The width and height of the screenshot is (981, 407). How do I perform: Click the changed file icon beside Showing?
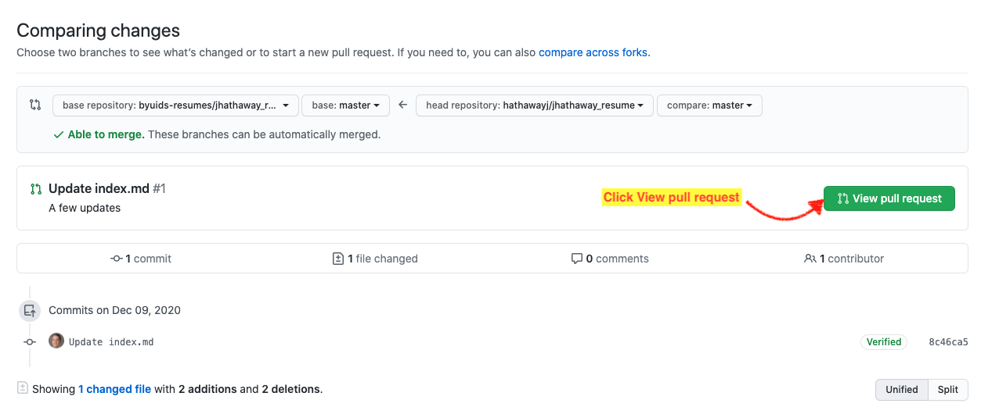(x=23, y=388)
